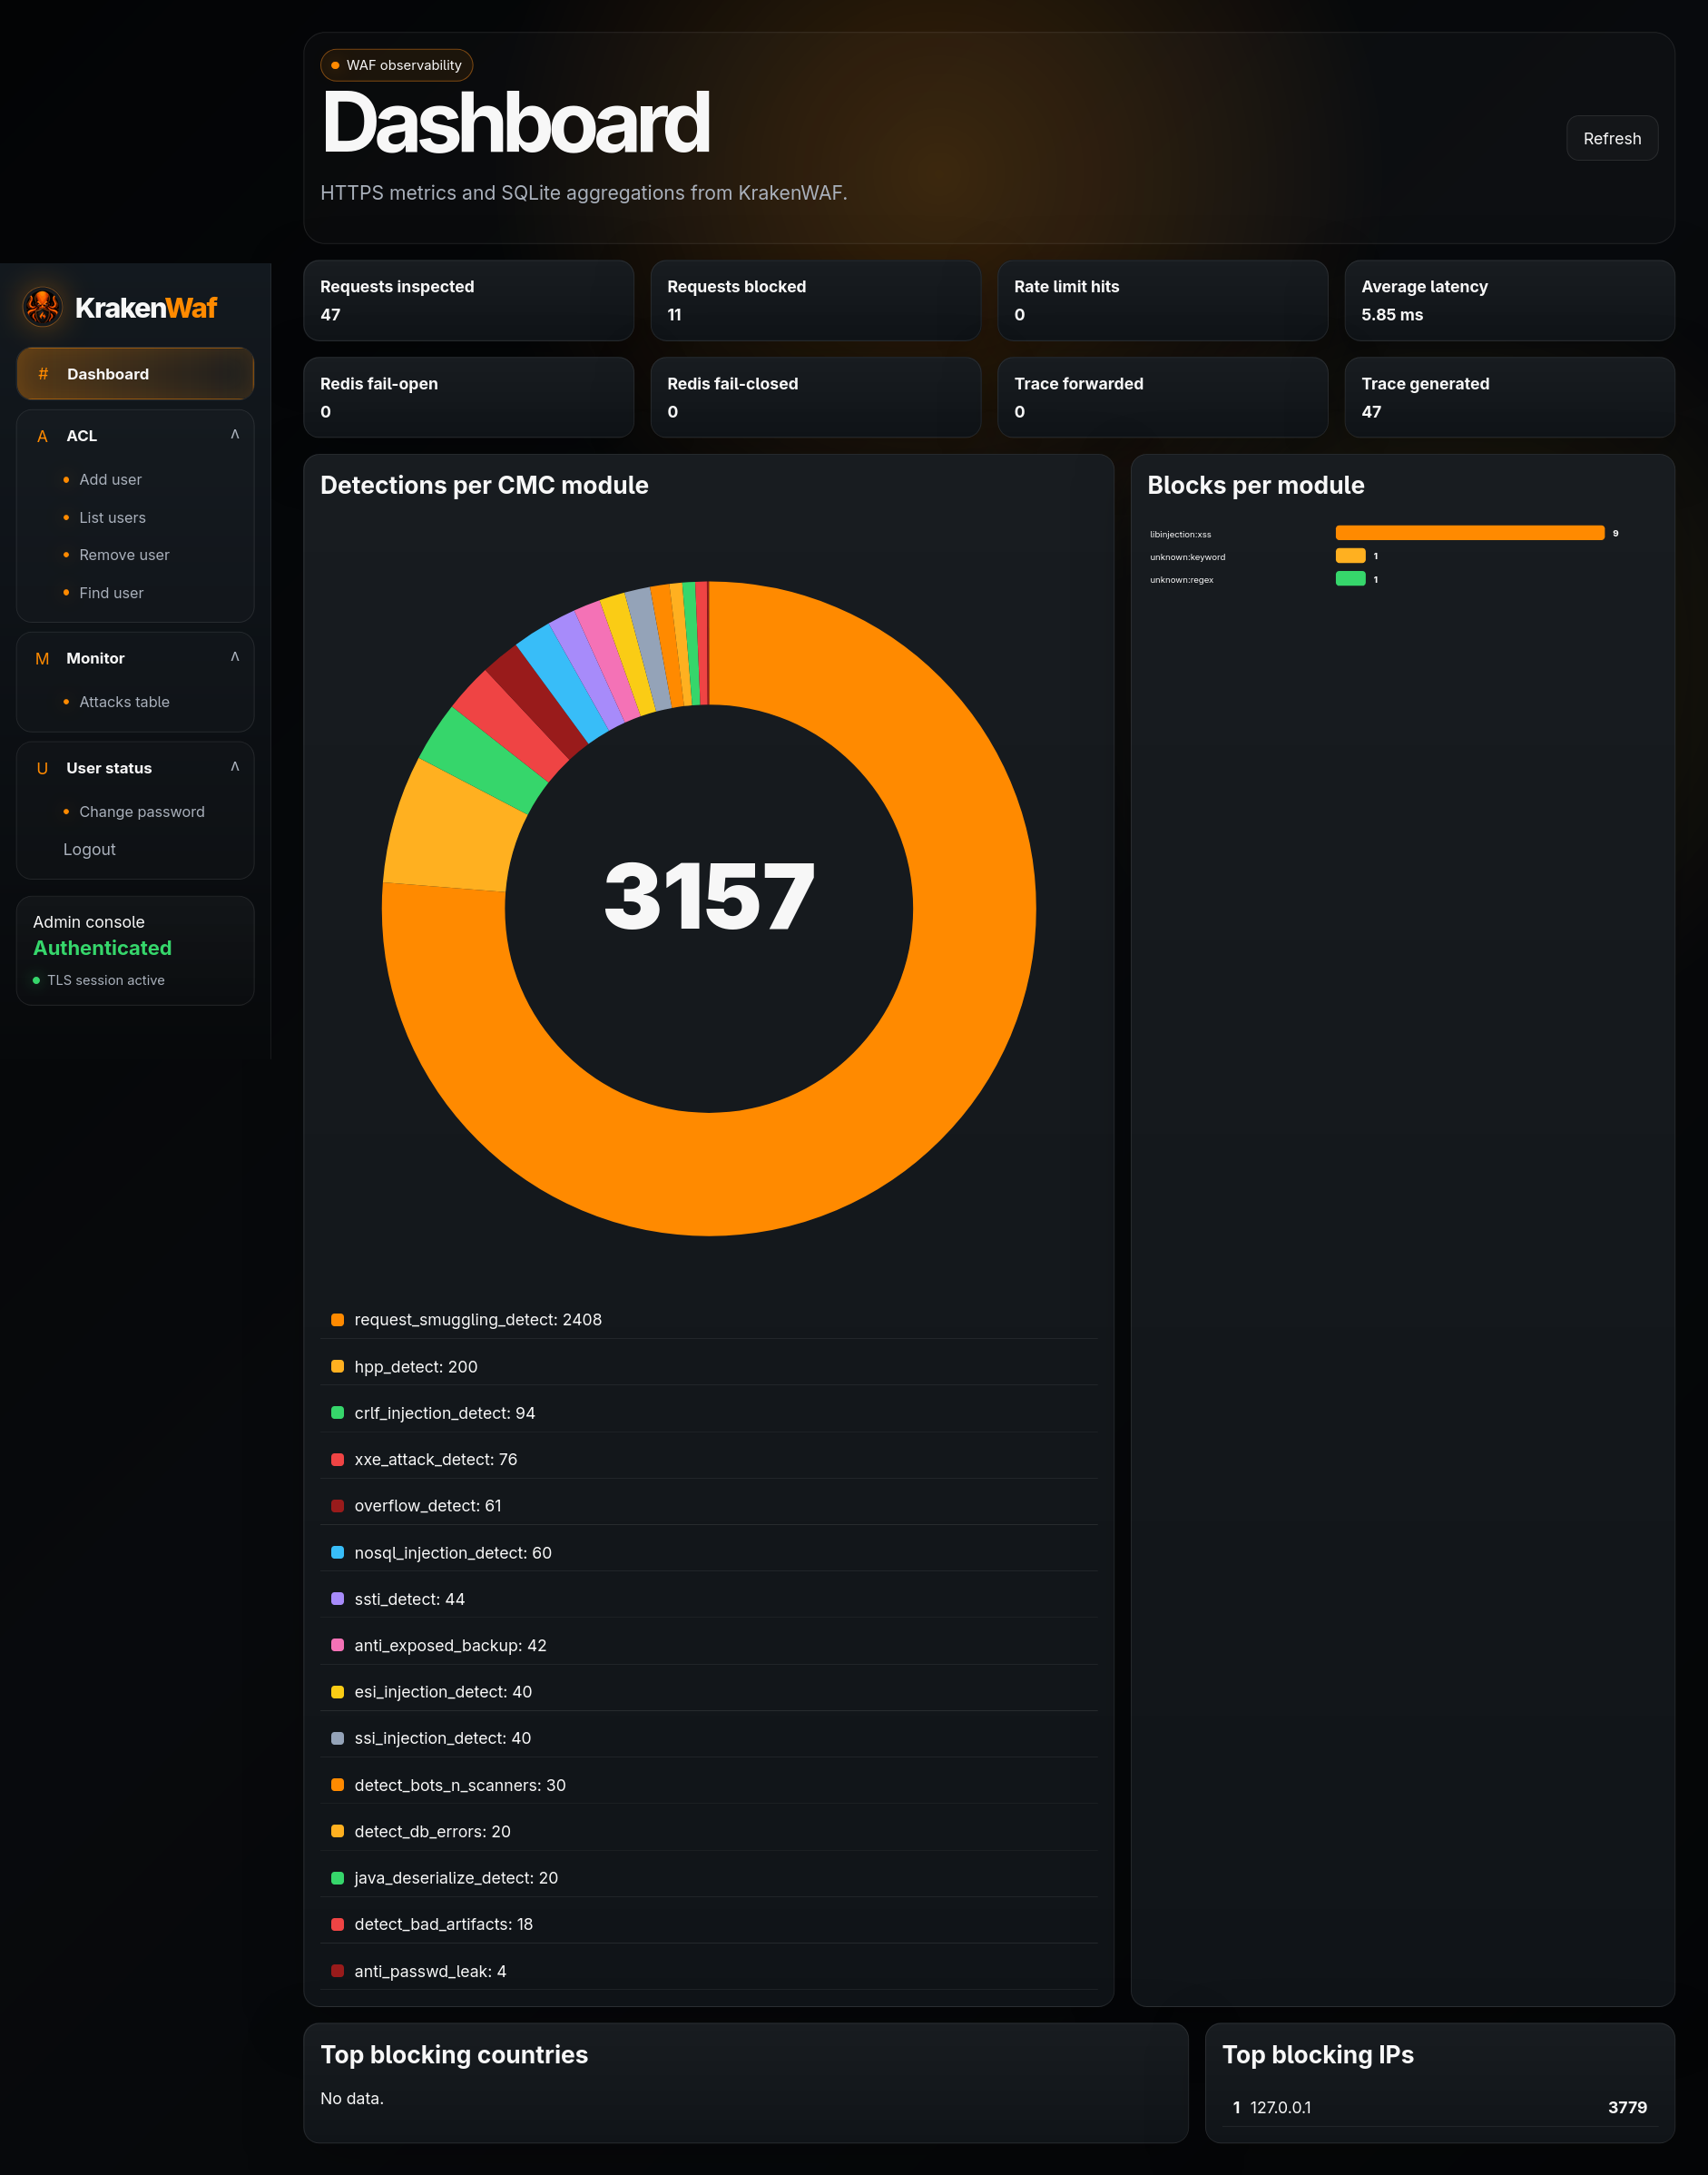Click the unknown:keyword label
1708x2175 pixels.
(x=1187, y=557)
